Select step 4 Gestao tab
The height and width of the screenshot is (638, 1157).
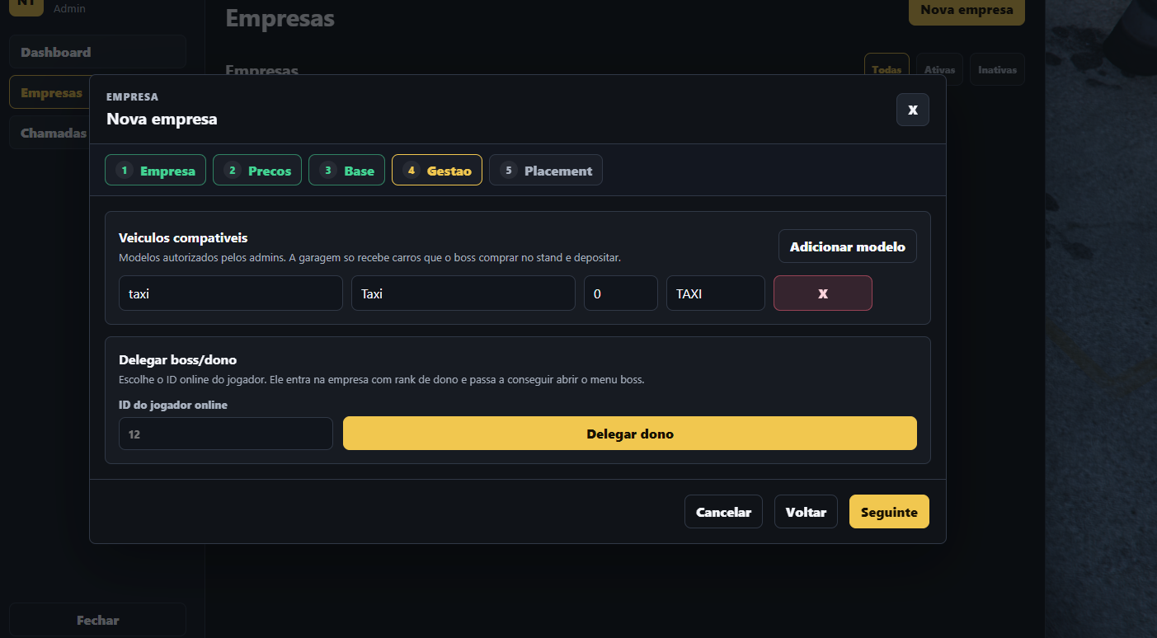click(437, 171)
